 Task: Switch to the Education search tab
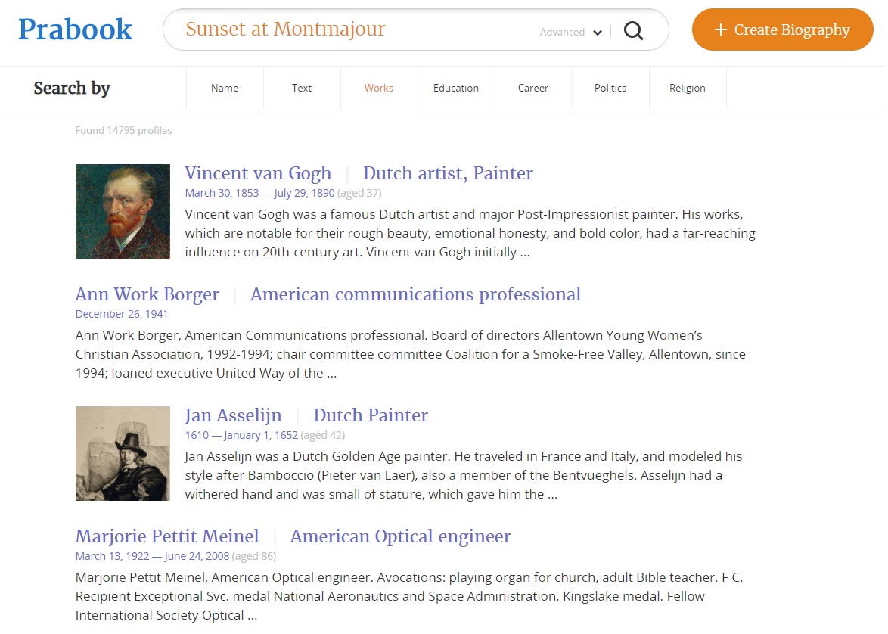[x=456, y=88]
